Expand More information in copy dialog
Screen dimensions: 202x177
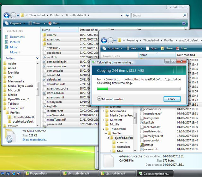[x=111, y=99]
